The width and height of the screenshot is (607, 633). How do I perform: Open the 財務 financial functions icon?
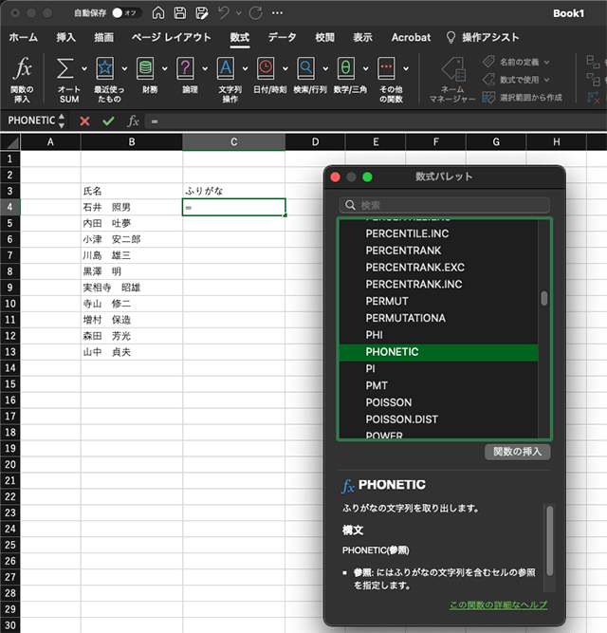(x=145, y=69)
